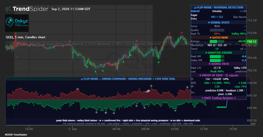Click the t 2.06 statistic
The height and width of the screenshot is (137, 263).
click(x=242, y=83)
